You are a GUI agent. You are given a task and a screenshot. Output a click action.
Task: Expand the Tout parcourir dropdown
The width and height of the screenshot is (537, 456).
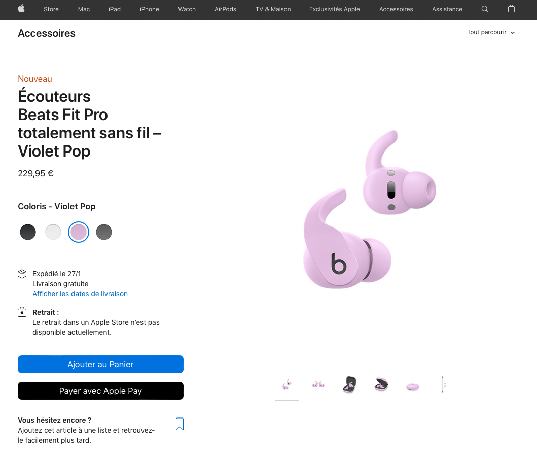pos(490,32)
